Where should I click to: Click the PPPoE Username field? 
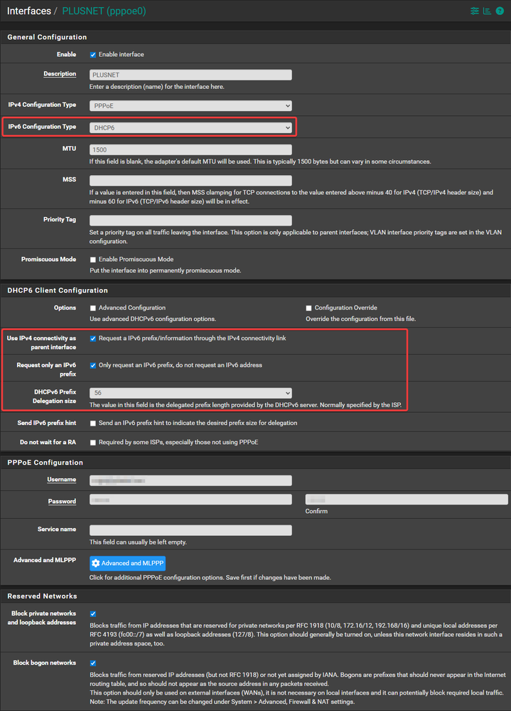[190, 480]
